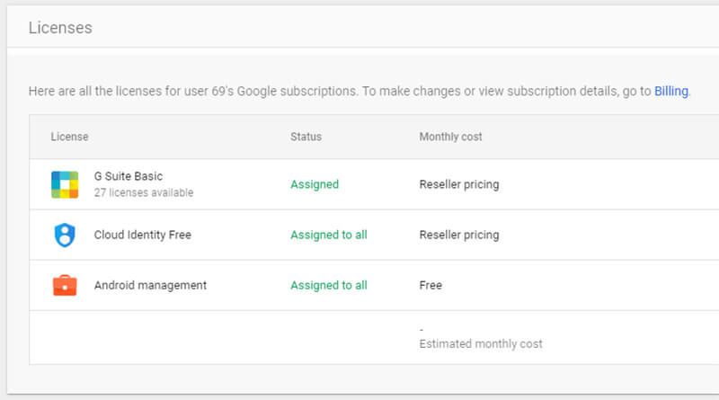Click the Monthly cost column header
719x400 pixels.
pyautogui.click(x=450, y=137)
